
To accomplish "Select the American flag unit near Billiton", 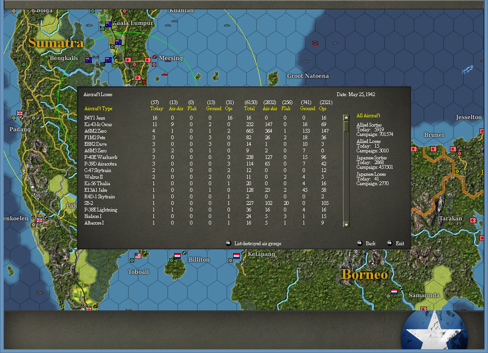I will [x=138, y=256].
